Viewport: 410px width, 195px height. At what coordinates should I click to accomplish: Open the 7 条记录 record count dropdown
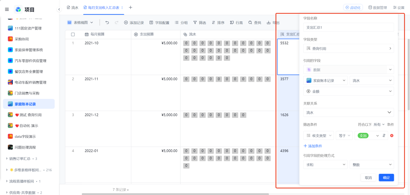click(x=121, y=190)
